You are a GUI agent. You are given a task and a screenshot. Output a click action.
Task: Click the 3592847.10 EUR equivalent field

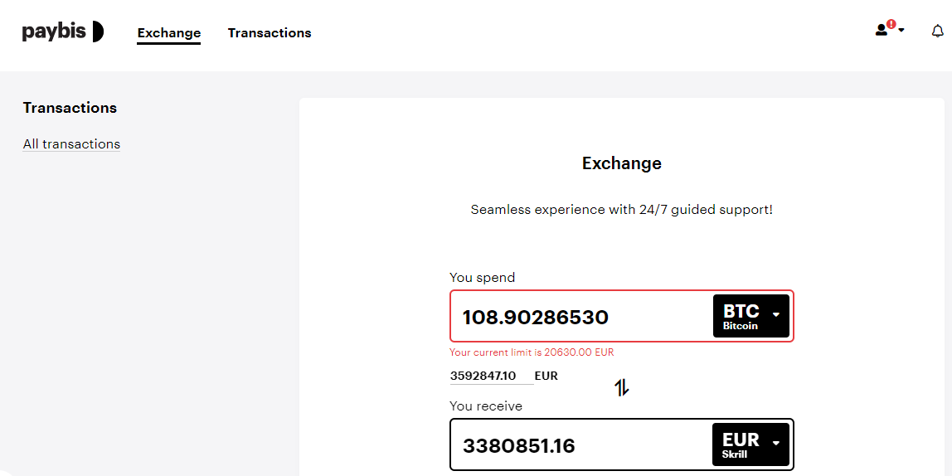[x=491, y=376]
